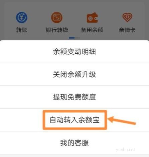Select the 备用余额 wallet icon

point(92,18)
